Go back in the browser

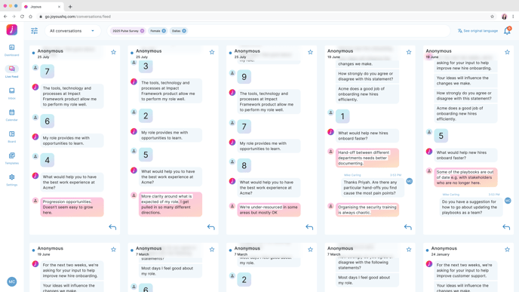[x=5, y=17]
